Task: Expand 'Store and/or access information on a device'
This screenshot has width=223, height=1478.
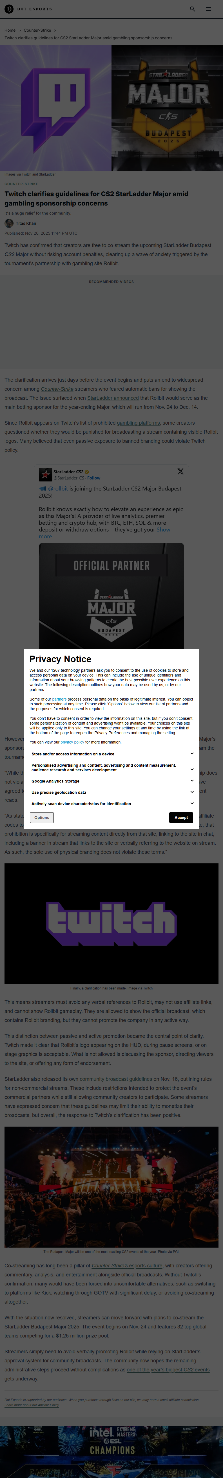Action: [191, 753]
